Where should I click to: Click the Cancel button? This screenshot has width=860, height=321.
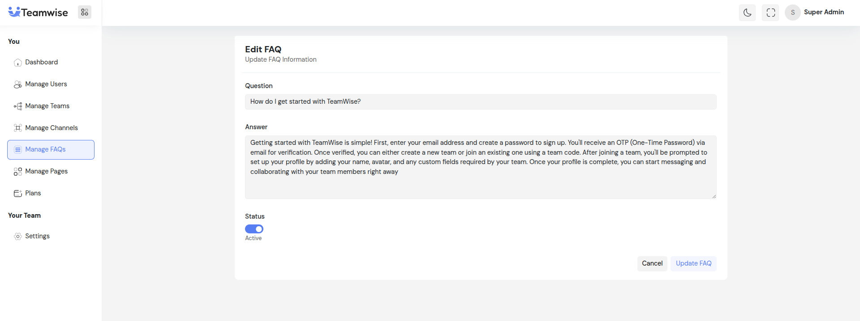pyautogui.click(x=652, y=263)
